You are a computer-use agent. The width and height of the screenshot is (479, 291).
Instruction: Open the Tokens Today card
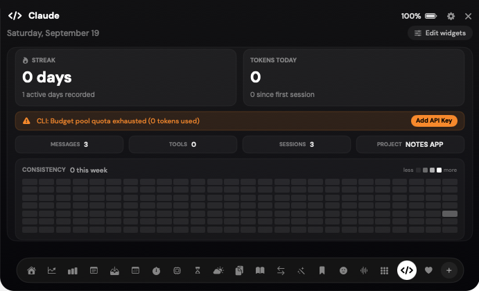click(354, 78)
